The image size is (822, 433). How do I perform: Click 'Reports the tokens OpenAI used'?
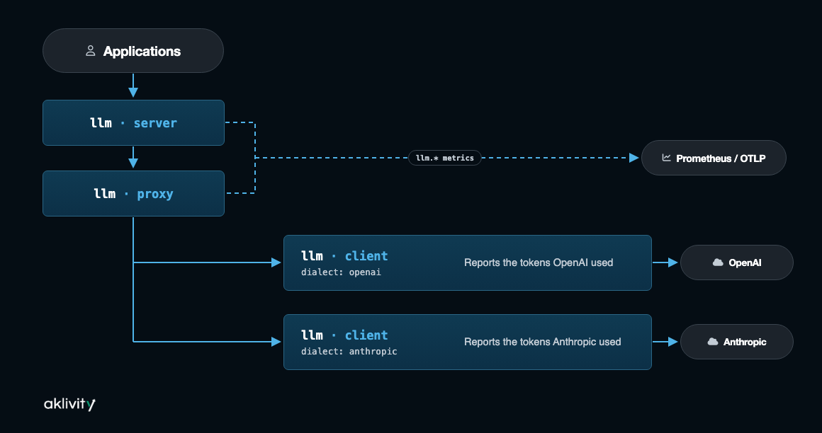539,262
